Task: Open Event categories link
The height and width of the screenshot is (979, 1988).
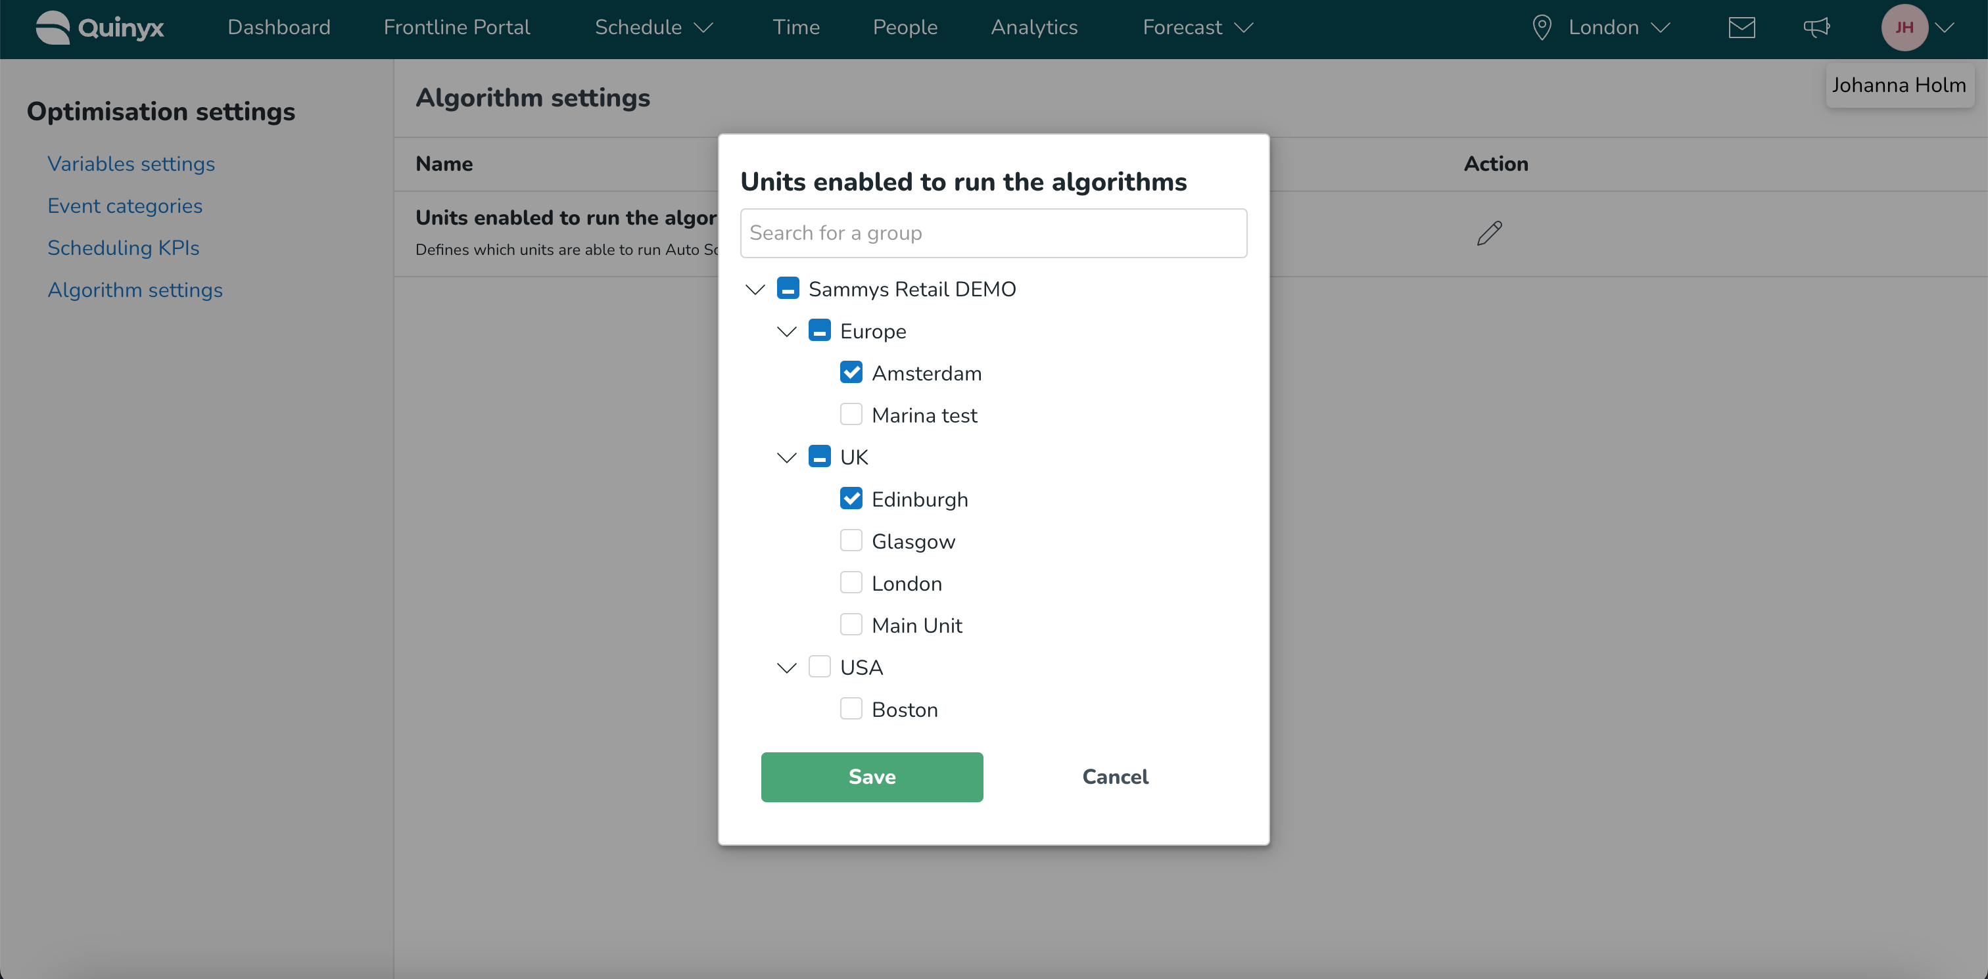Action: 124,206
